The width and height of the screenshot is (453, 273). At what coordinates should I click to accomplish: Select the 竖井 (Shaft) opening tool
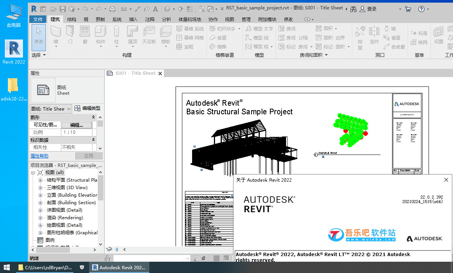pos(374,35)
